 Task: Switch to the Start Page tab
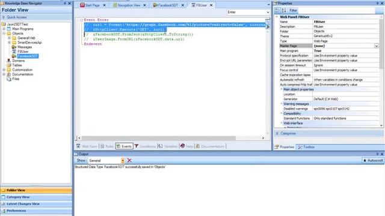pyautogui.click(x=90, y=5)
